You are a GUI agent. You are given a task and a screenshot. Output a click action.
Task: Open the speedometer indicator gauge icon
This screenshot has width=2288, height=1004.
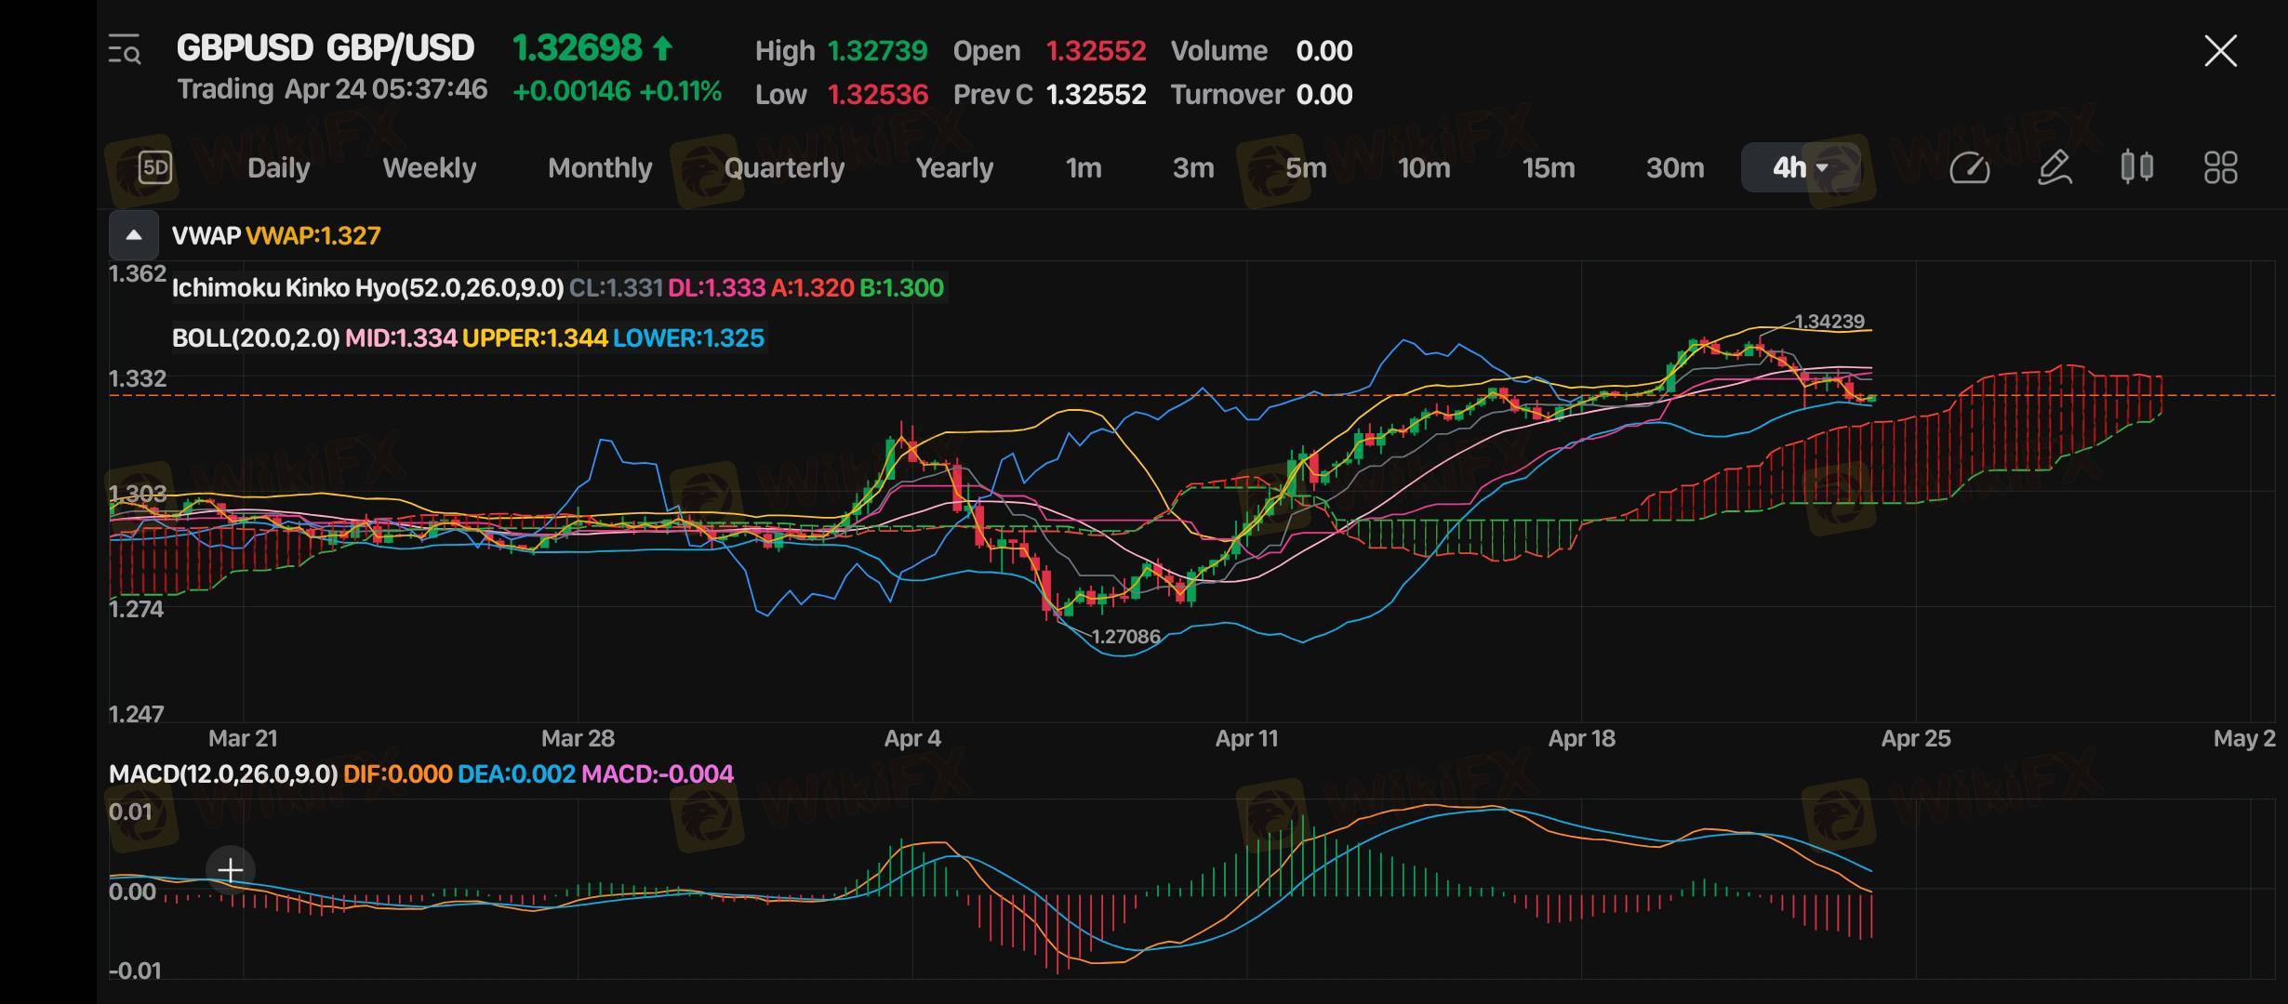click(1969, 168)
